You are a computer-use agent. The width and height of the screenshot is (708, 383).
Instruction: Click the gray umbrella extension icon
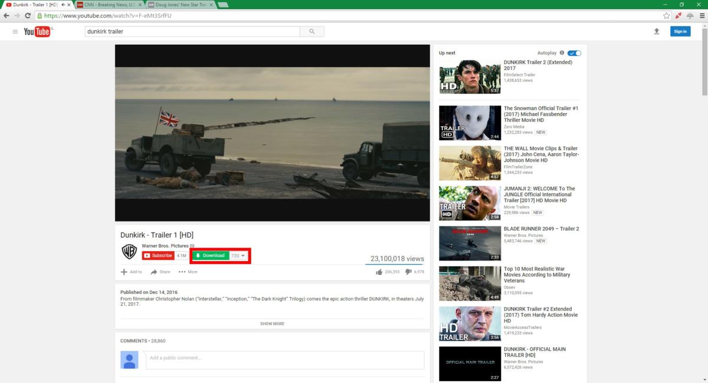click(690, 15)
